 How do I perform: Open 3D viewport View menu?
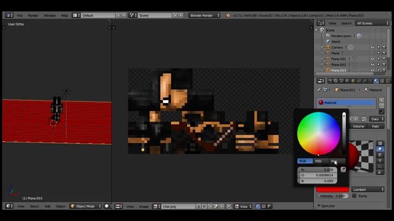point(21,206)
